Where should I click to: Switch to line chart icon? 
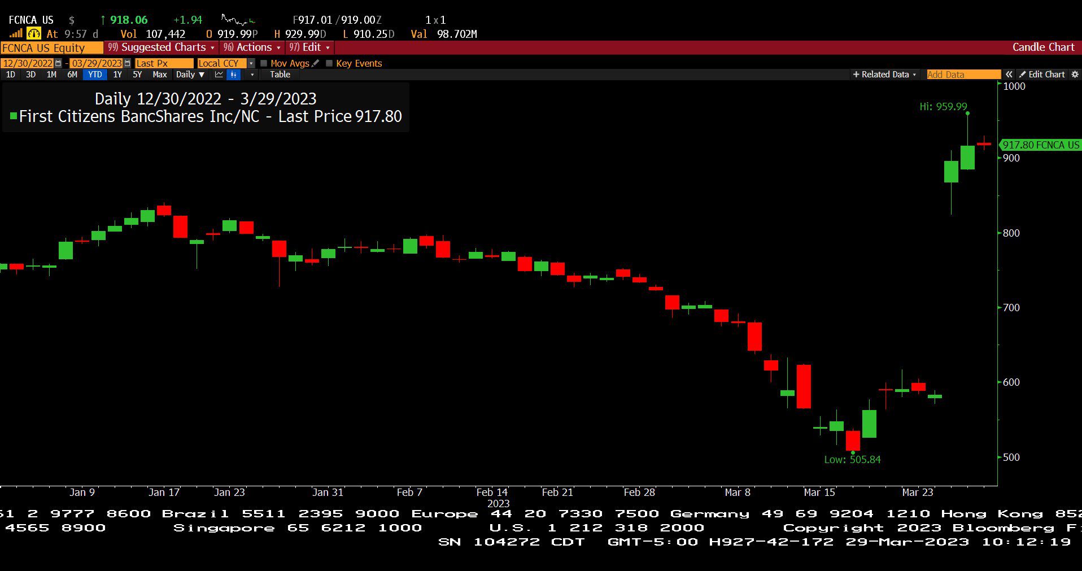coord(219,75)
